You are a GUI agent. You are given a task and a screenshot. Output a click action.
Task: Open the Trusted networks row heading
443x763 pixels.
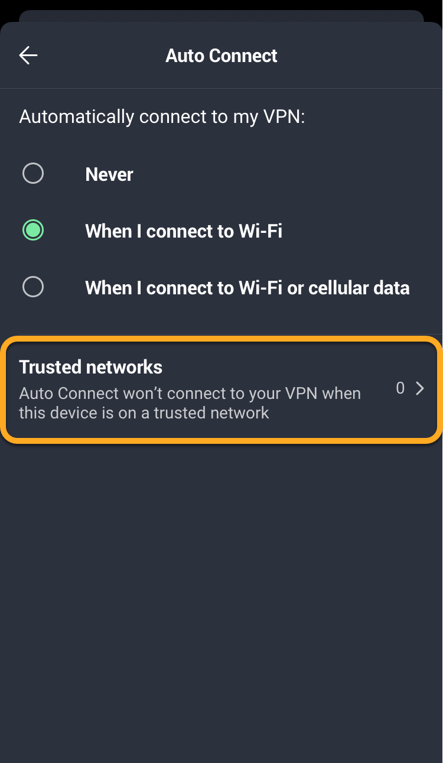tap(90, 367)
